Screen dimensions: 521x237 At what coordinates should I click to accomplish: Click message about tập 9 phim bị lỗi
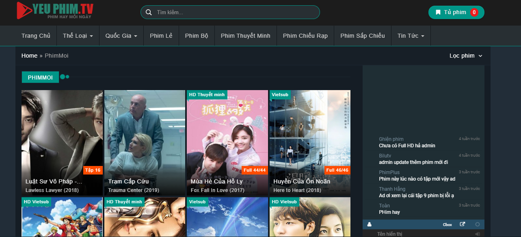click(416, 196)
